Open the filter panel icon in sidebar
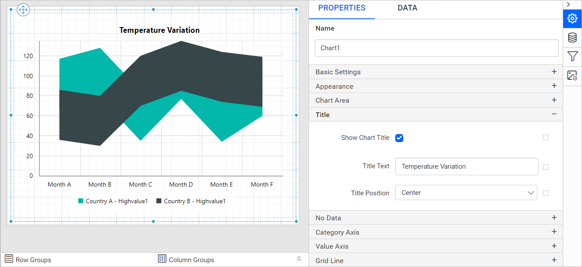Image resolution: width=582 pixels, height=267 pixels. tap(572, 56)
